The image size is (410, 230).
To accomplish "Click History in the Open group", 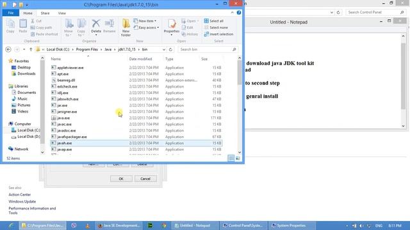I will pyautogui.click(x=190, y=34).
